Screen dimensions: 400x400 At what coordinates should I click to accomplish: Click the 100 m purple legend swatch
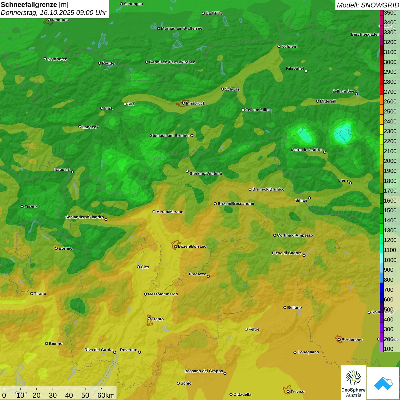click(x=382, y=347)
